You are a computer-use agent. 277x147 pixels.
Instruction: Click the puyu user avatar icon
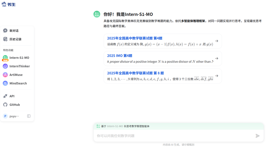point(5,116)
